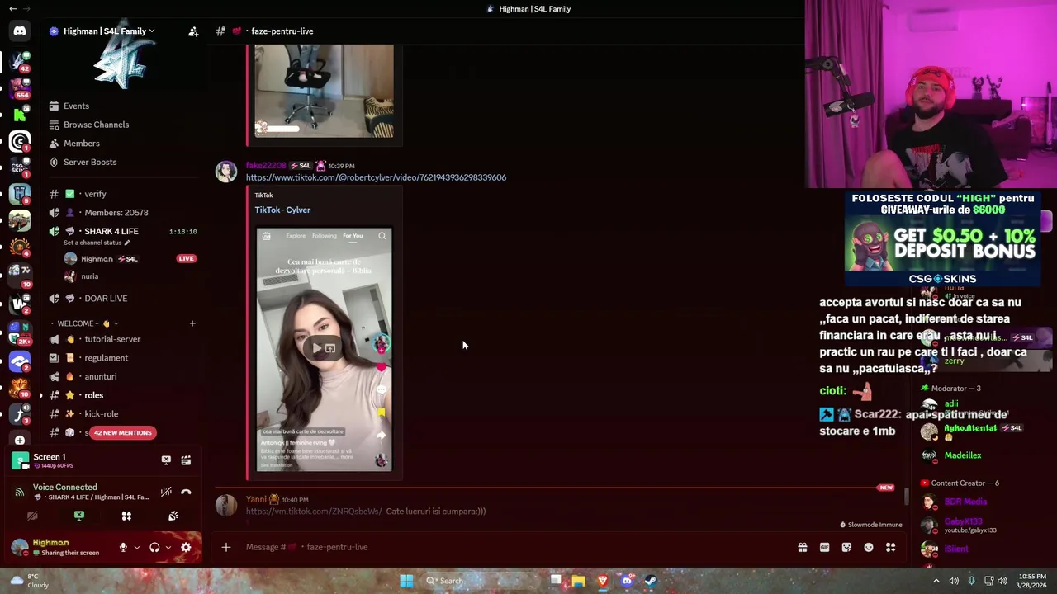This screenshot has height=594, width=1057.
Task: Open TikTok · Cylver embed title
Action: [282, 210]
